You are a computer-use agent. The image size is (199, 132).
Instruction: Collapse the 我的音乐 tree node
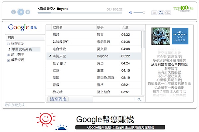click(x=8, y=44)
